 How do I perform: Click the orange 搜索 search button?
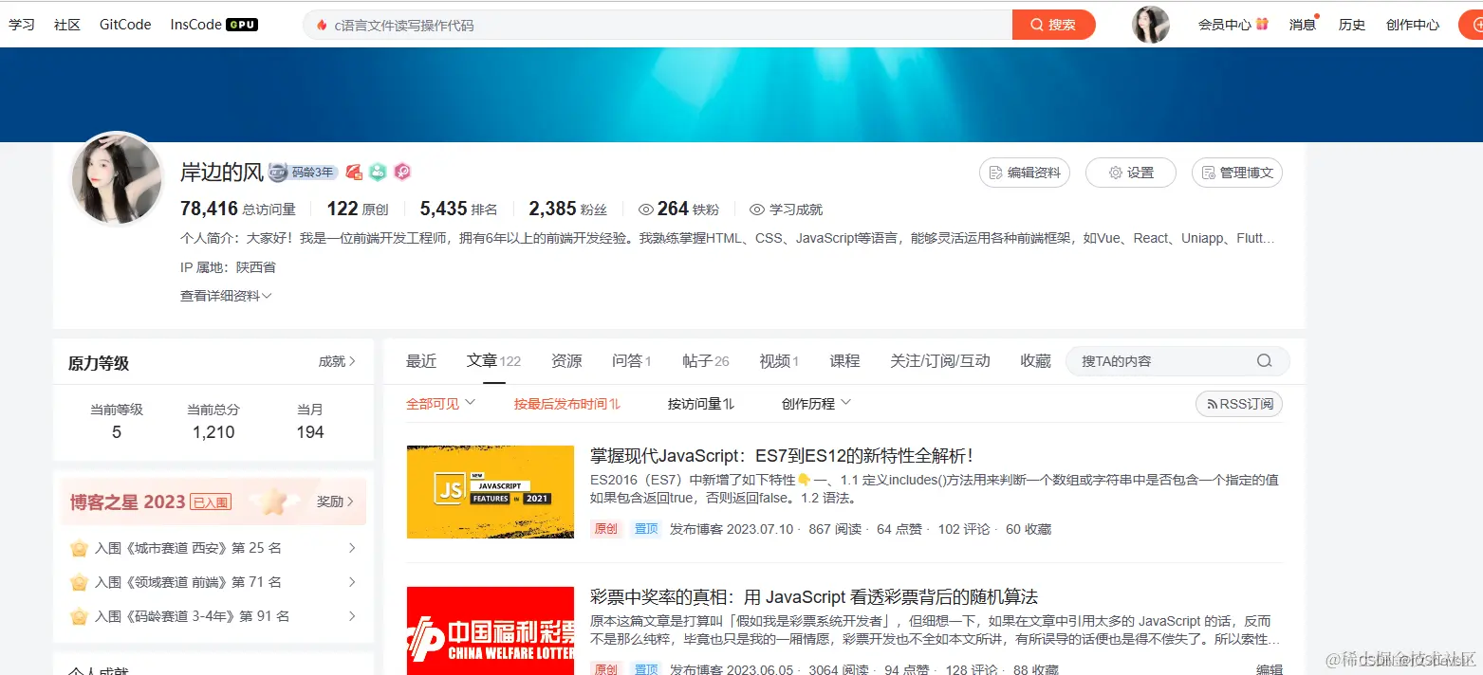coord(1053,25)
